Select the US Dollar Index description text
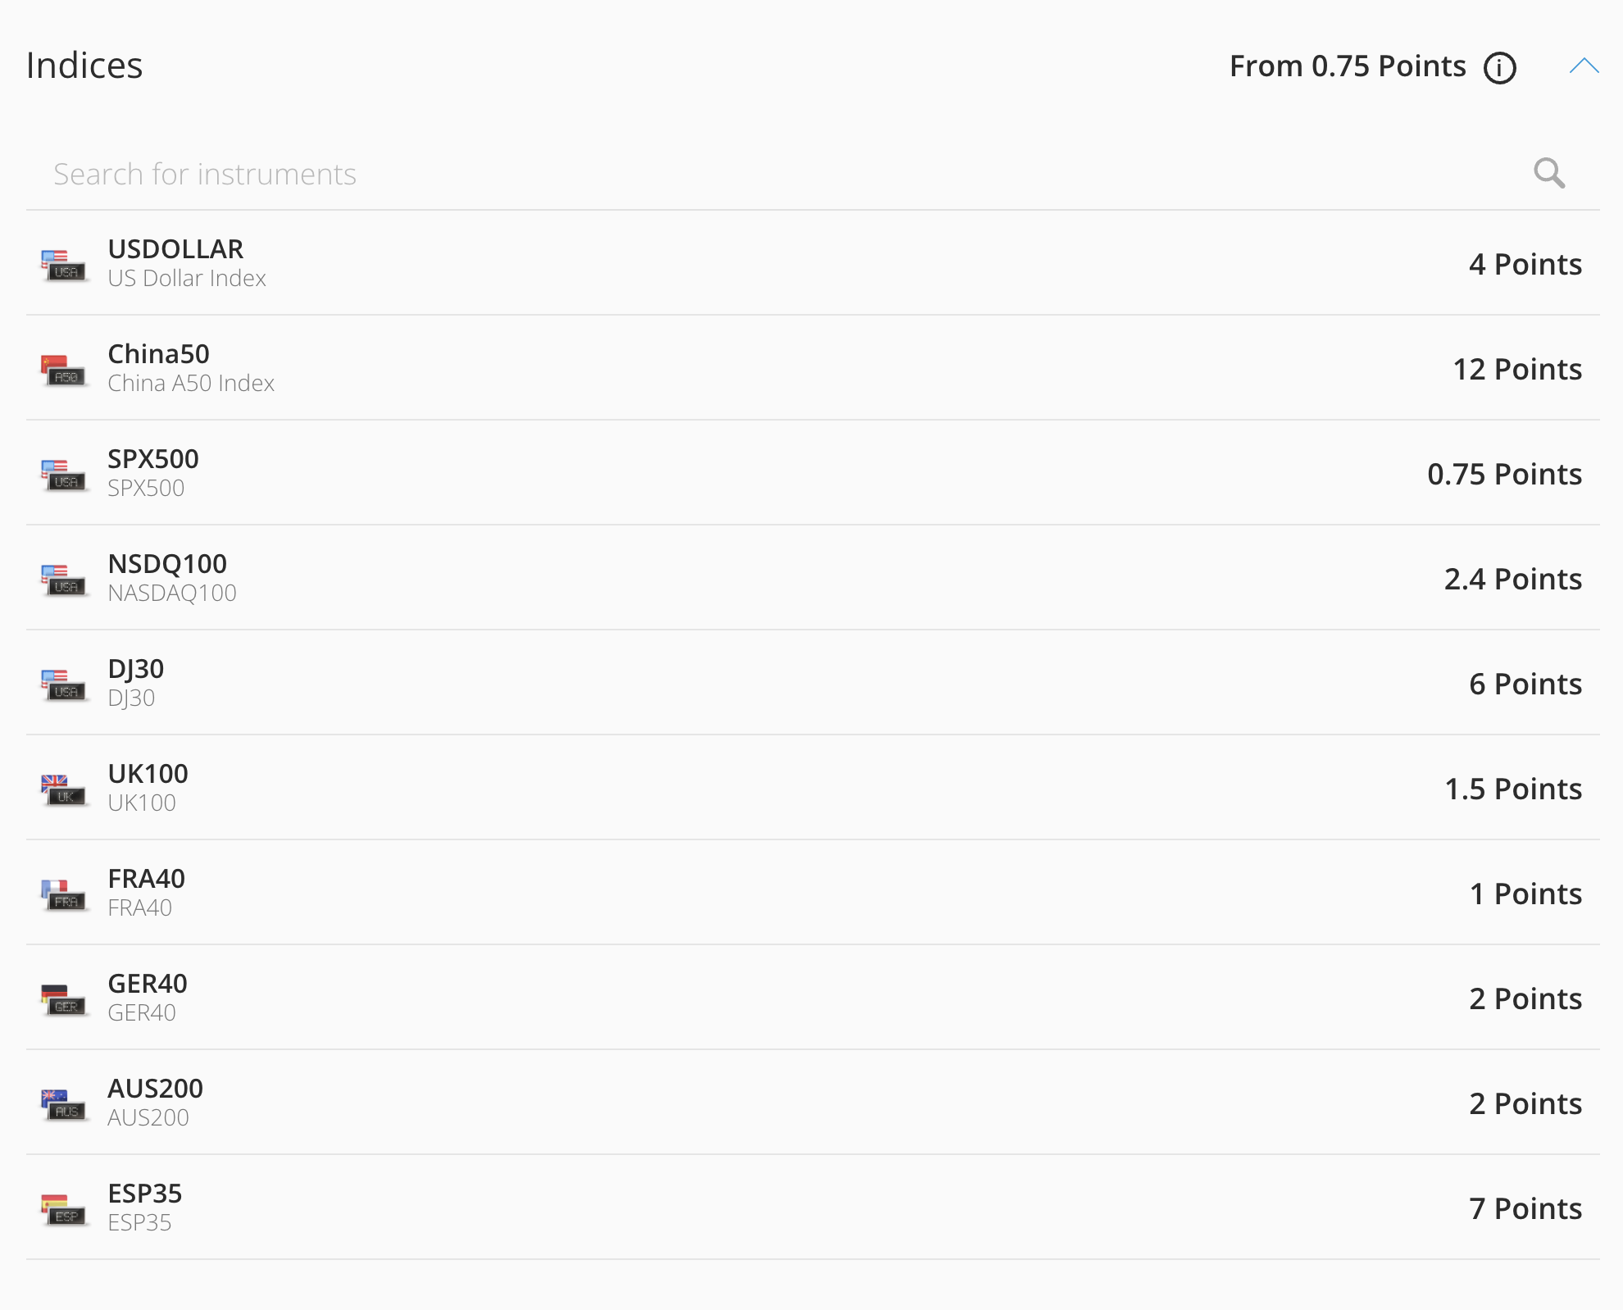Screen dimensions: 1623x1310 pyautogui.click(x=187, y=279)
